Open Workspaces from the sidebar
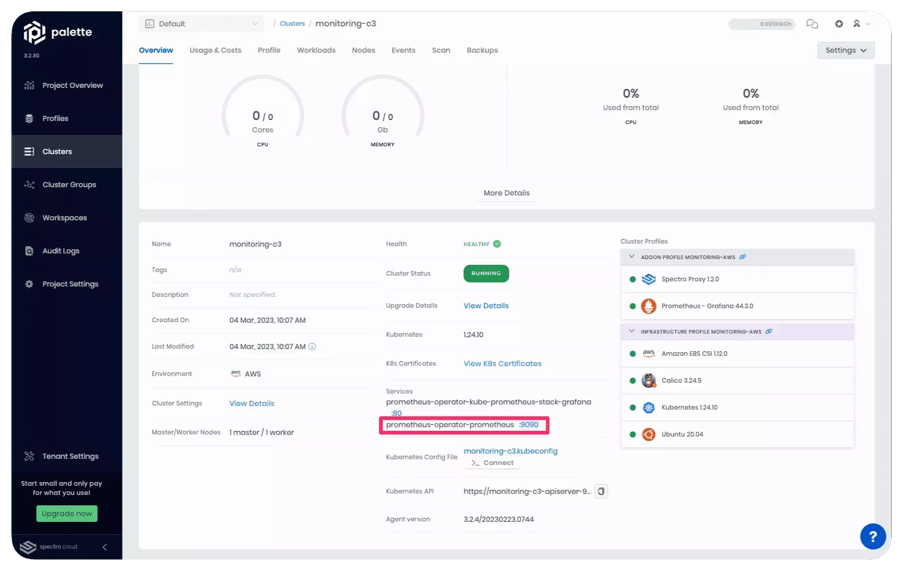Screen dimensions: 903x571 (x=29, y=217)
